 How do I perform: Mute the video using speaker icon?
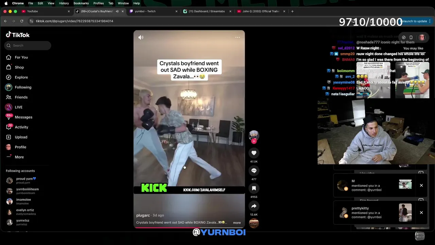tap(141, 37)
